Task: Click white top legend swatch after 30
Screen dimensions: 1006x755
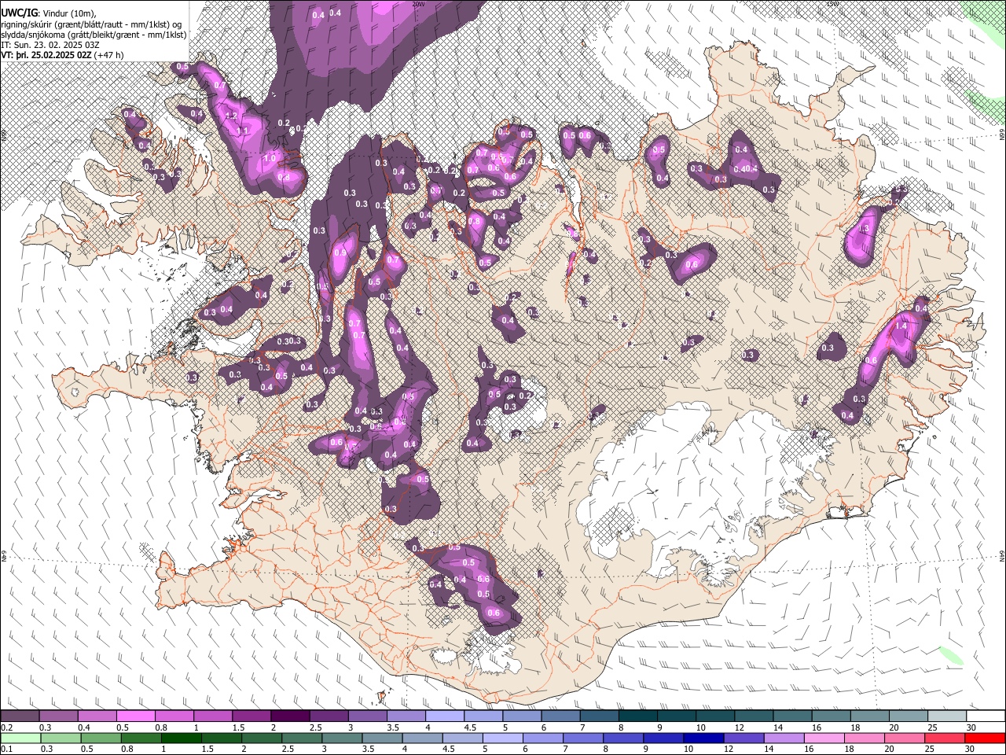Action: click(x=985, y=716)
